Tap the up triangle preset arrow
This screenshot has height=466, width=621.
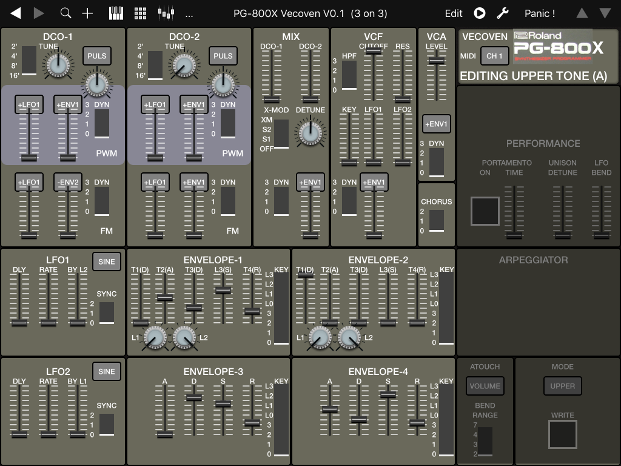[582, 13]
